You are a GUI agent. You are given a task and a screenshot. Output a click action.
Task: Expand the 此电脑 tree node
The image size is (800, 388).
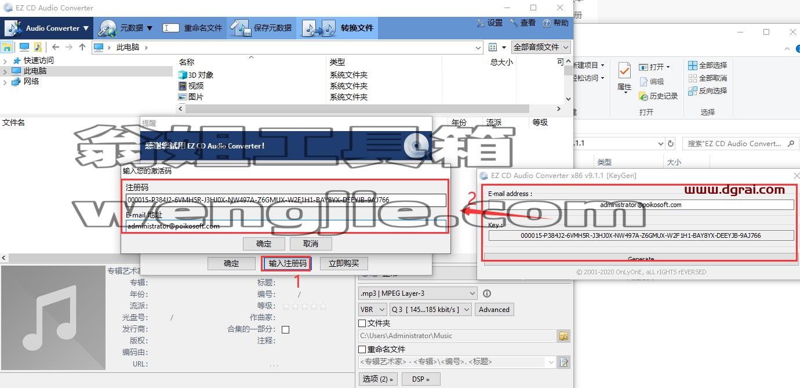[x=5, y=71]
